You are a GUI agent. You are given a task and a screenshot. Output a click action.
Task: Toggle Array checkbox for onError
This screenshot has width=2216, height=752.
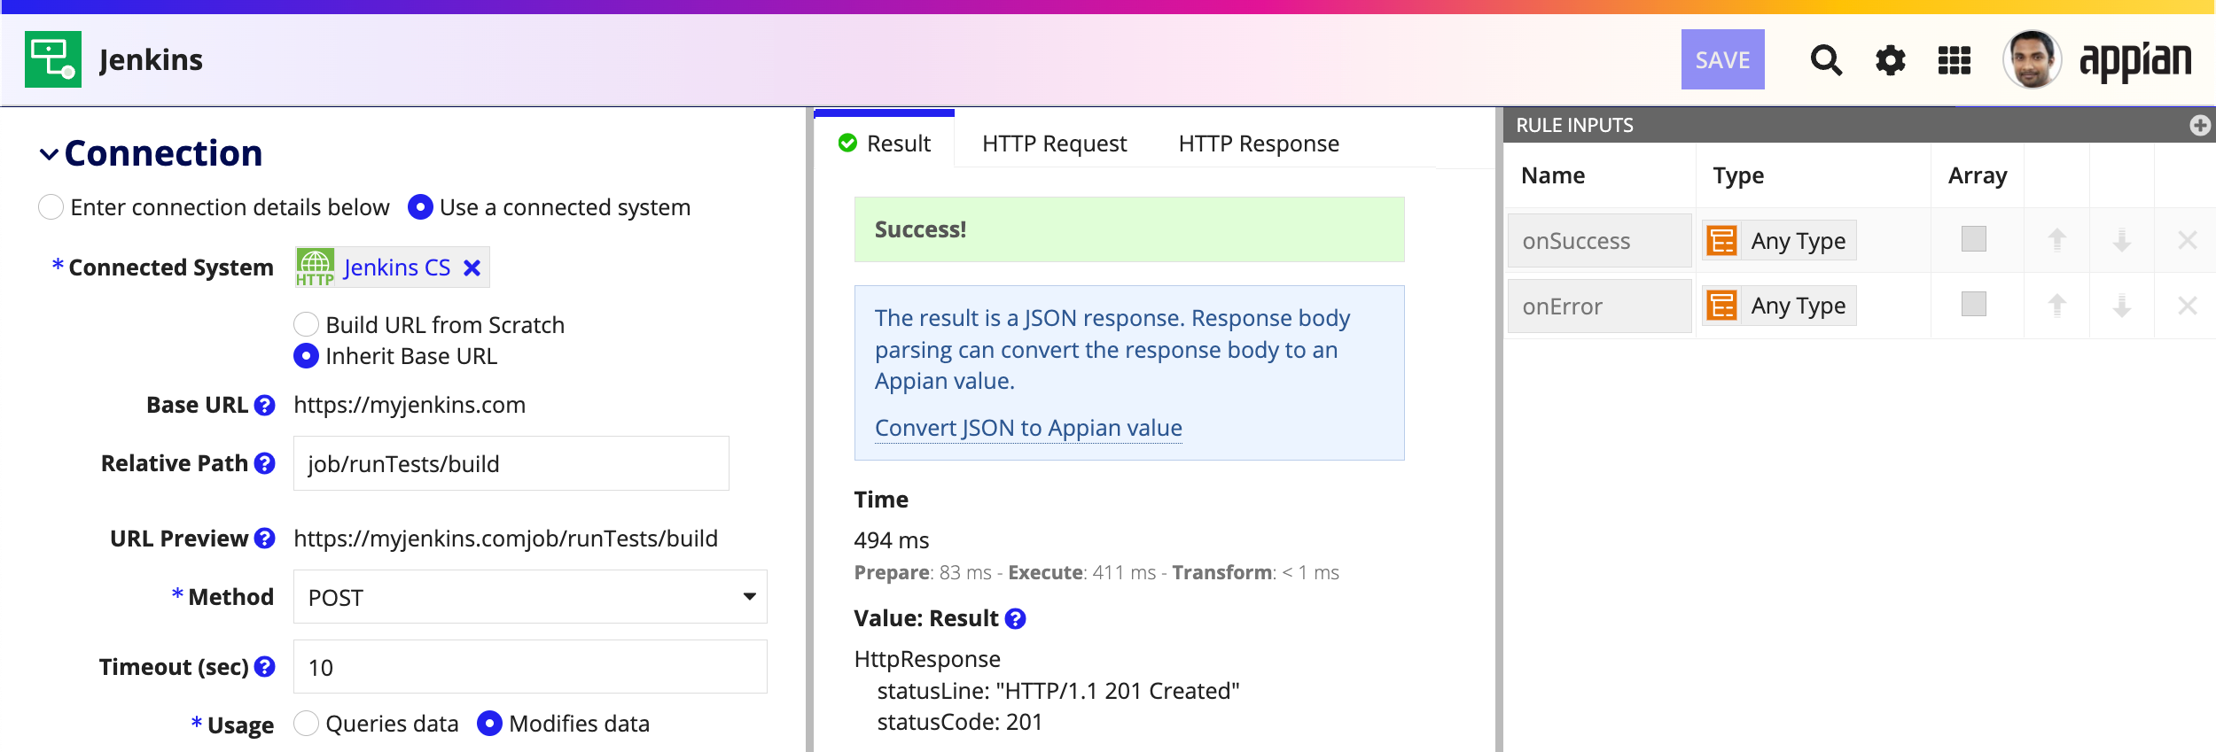1973,305
